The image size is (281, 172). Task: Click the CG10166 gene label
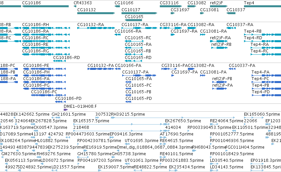[x=124, y=3]
